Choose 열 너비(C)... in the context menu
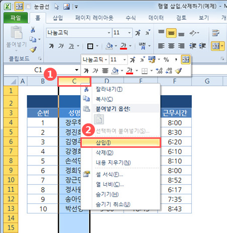Screen dimensions: 227x233 121,184
